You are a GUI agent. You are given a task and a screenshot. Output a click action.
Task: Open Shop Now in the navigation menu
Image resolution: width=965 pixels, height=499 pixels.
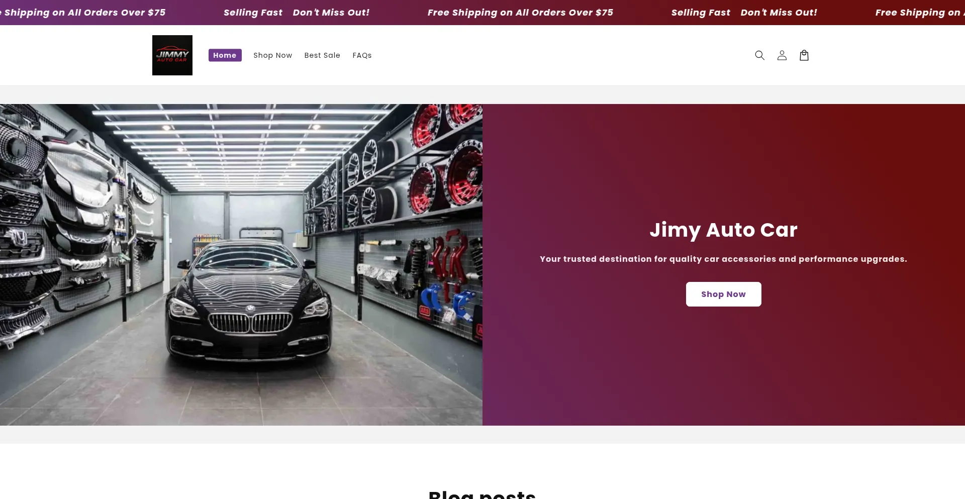tap(272, 55)
